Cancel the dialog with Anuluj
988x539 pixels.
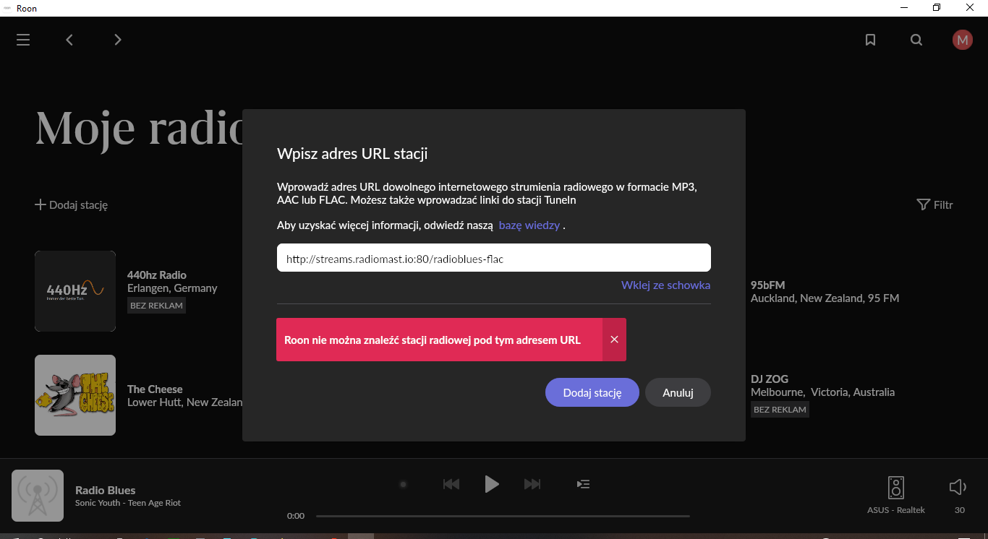point(678,393)
